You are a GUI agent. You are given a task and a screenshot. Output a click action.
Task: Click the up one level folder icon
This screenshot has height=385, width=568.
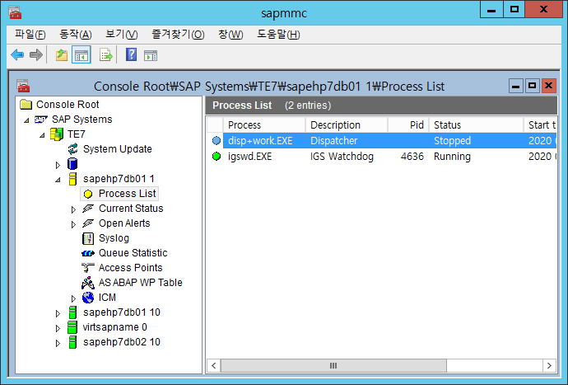pos(62,55)
